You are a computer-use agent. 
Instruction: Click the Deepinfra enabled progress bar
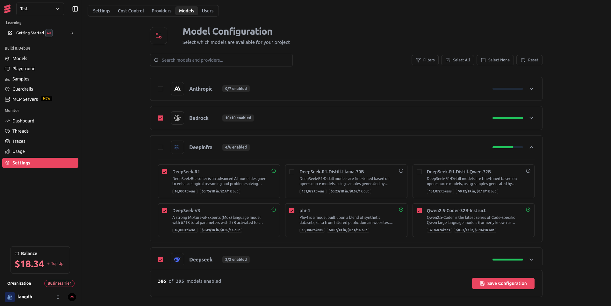pyautogui.click(x=507, y=147)
